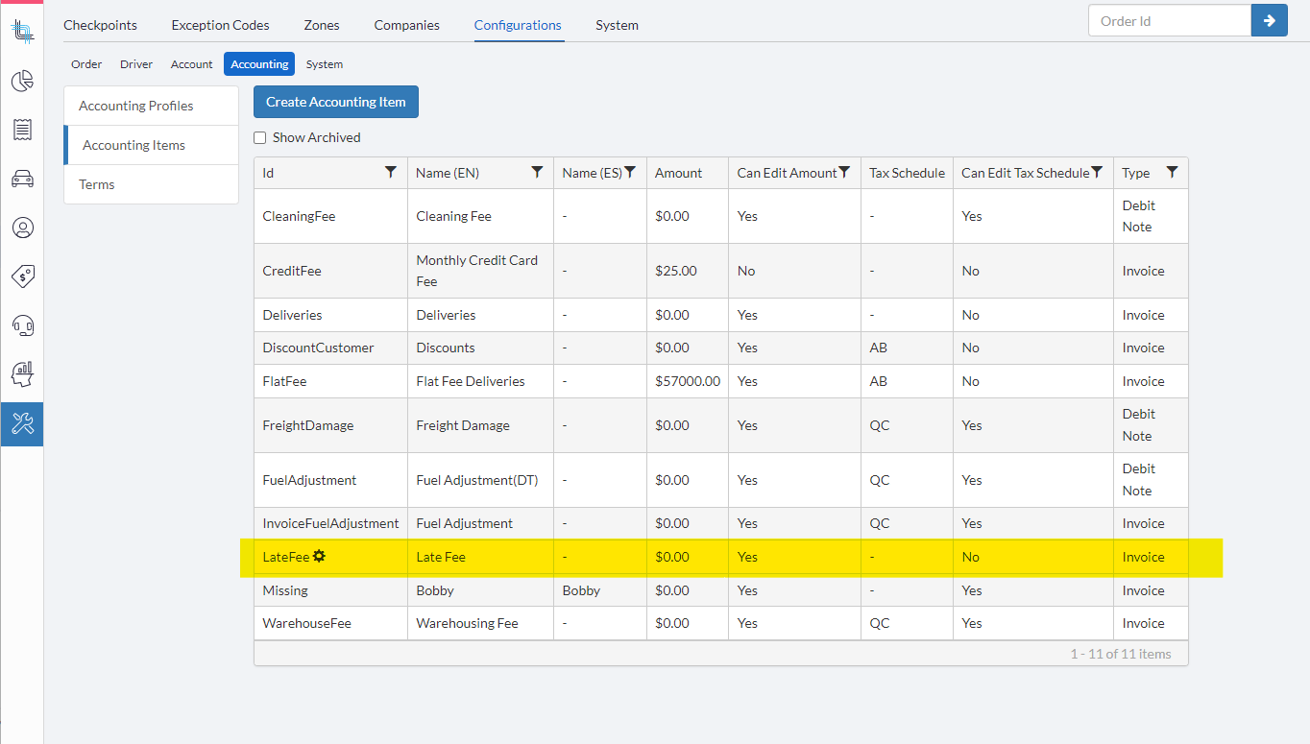Switch to the Order sub-tab
Viewport: 1310px width, 744px height.
click(x=86, y=64)
